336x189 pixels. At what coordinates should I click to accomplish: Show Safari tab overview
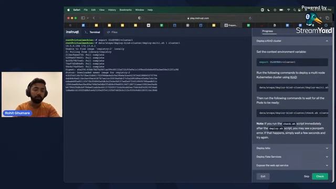327,18
